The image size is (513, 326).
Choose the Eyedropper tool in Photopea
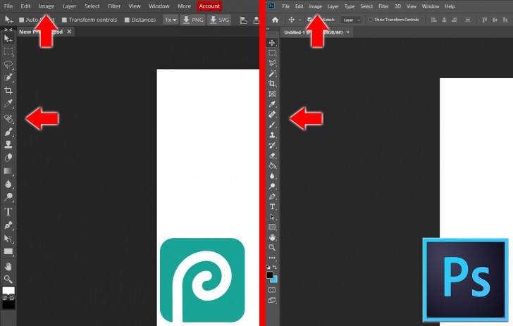pos(8,104)
